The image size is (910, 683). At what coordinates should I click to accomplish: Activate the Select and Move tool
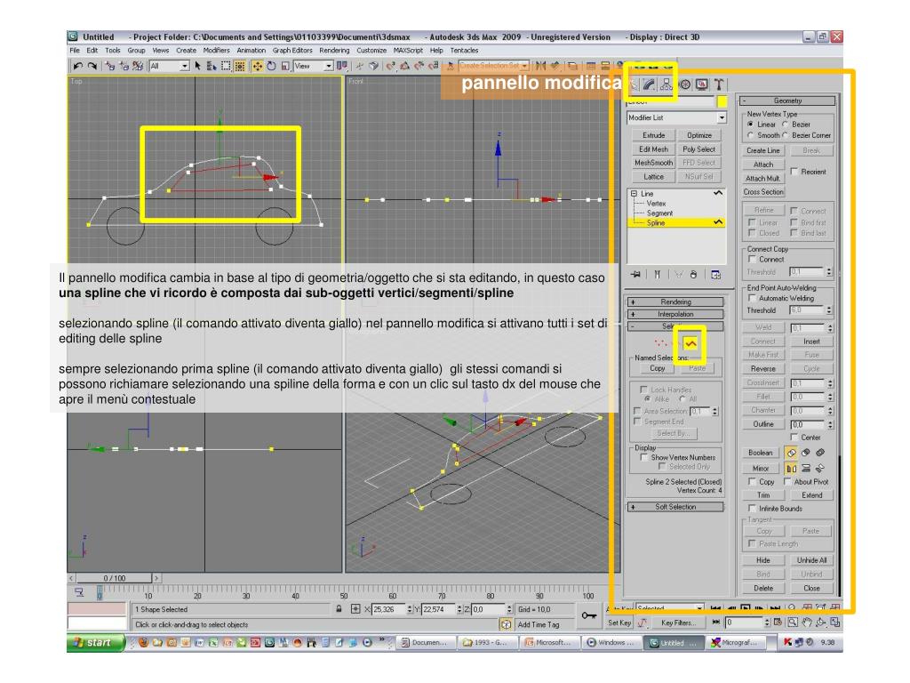[257, 66]
